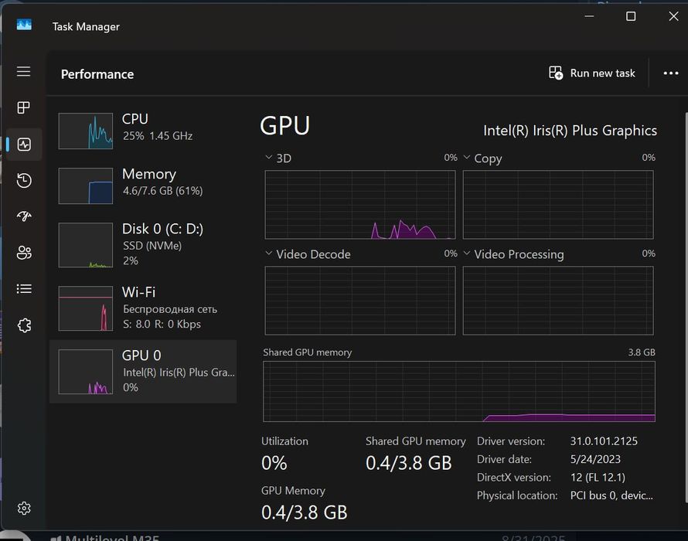This screenshot has width=688, height=541.
Task: Open the Copy graph dropdown
Action: (x=467, y=158)
